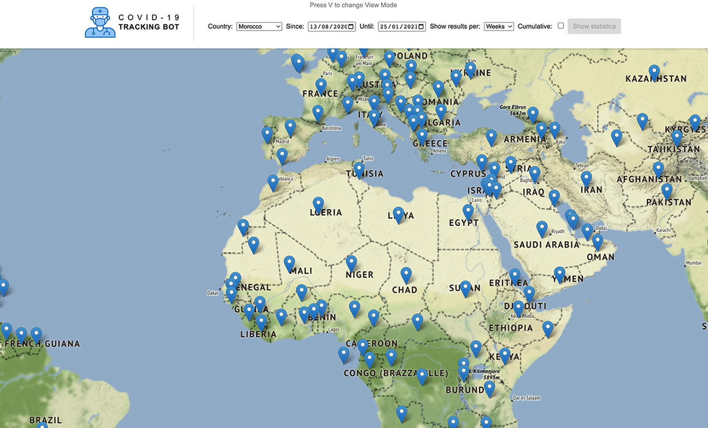
Task: Select the map pin above the Oman label
Action: 597,242
